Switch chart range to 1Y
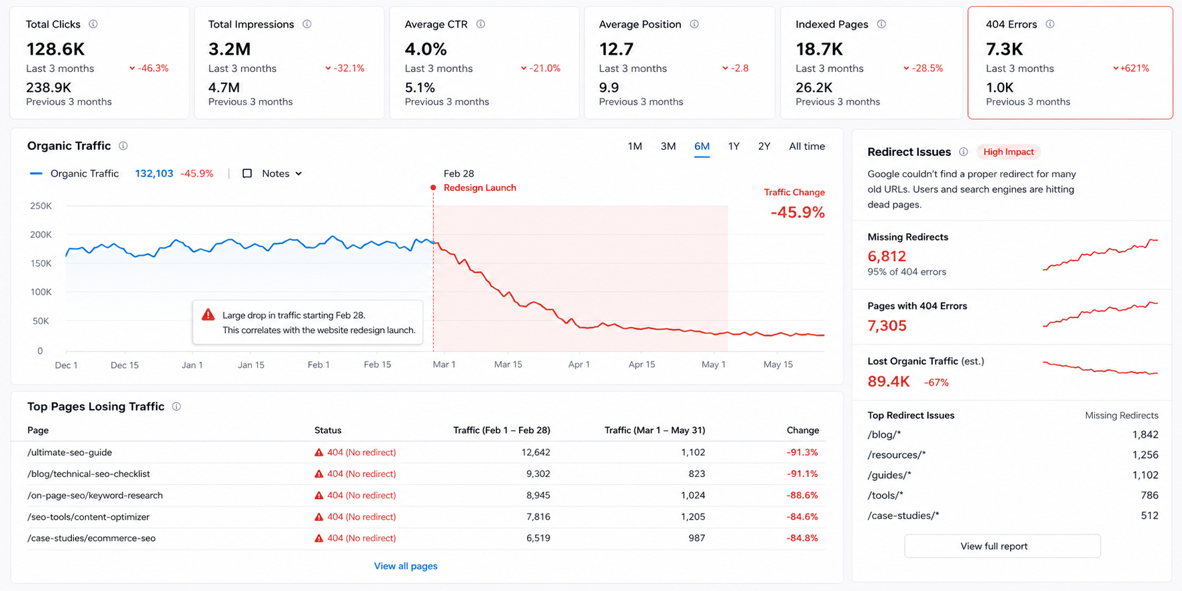Image resolution: width=1182 pixels, height=591 pixels. (734, 146)
